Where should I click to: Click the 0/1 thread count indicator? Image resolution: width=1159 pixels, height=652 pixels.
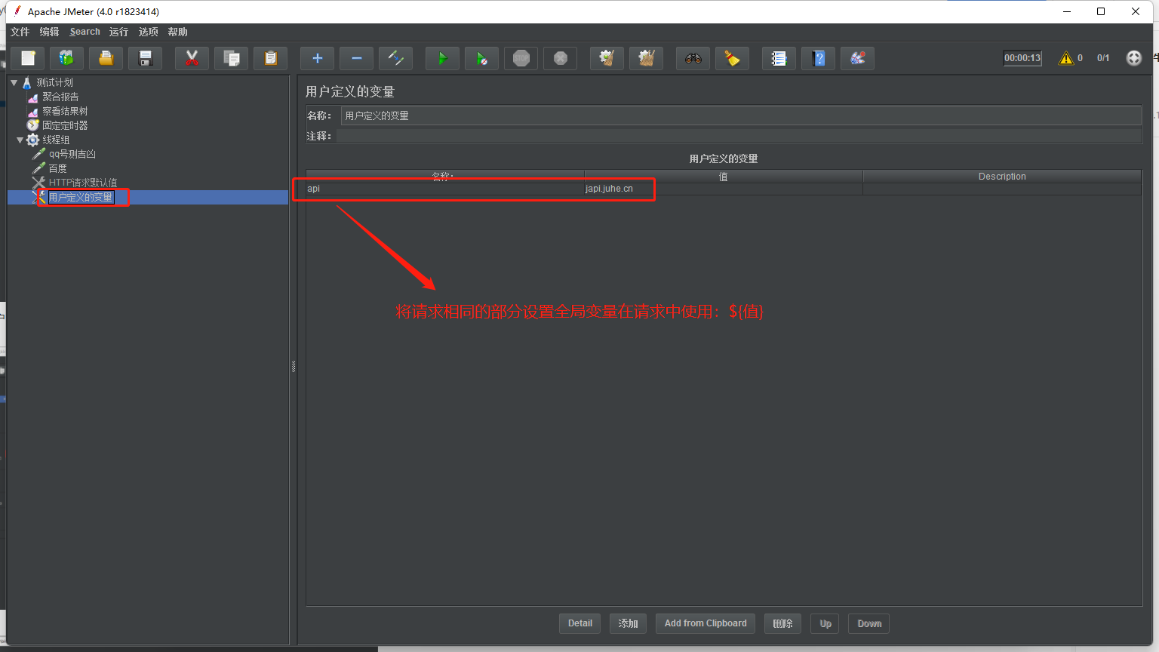(x=1103, y=58)
